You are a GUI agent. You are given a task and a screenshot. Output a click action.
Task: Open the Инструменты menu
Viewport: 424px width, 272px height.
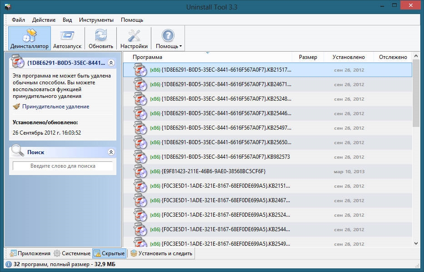96,20
